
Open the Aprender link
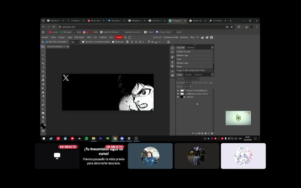[184, 37]
